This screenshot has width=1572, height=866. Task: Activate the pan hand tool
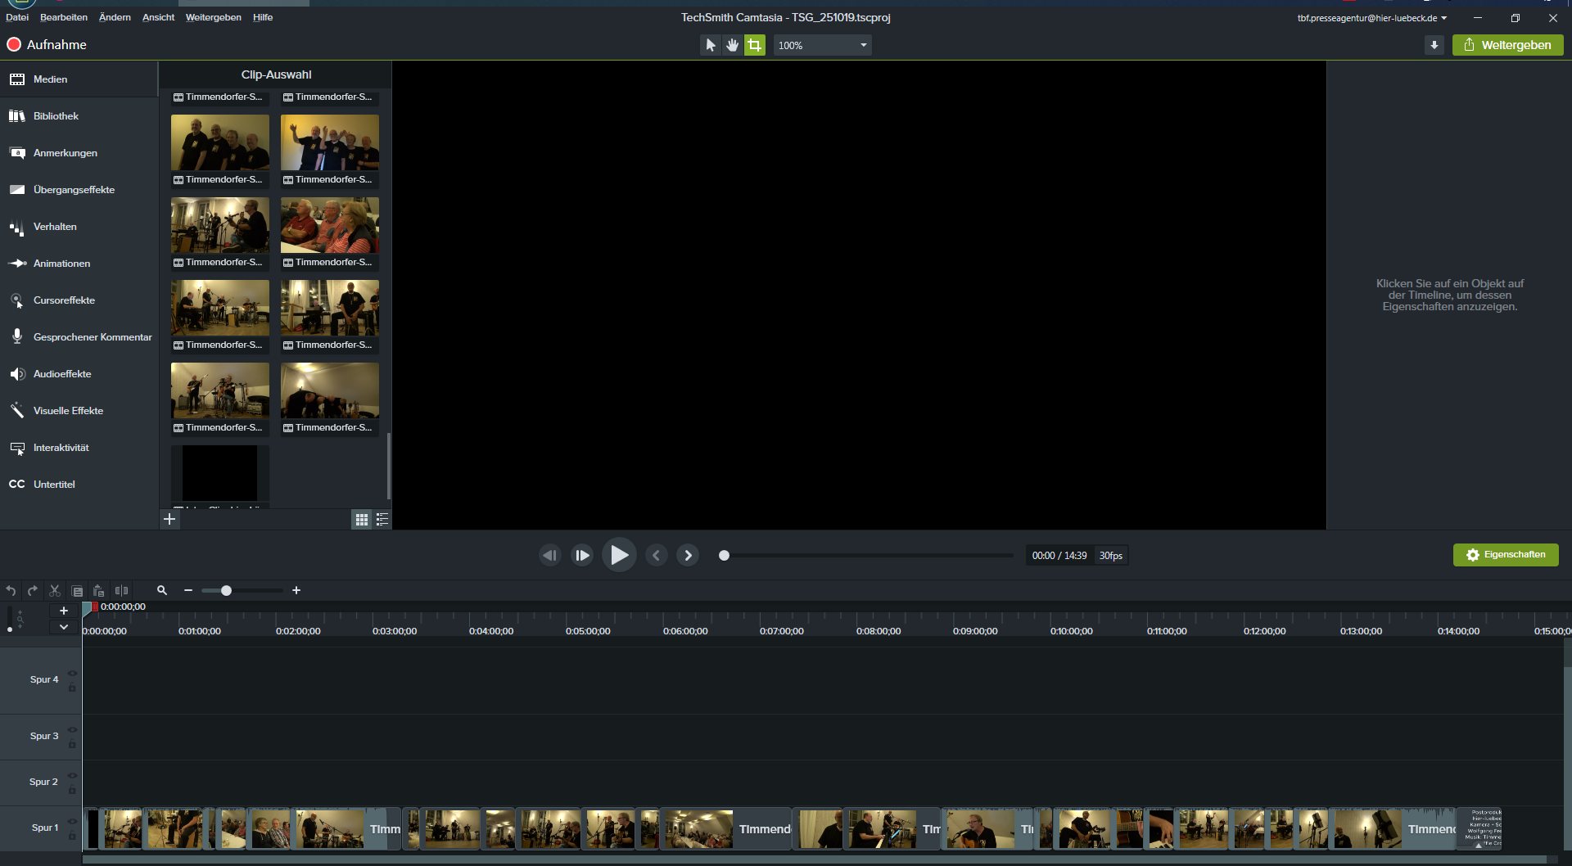click(x=732, y=45)
